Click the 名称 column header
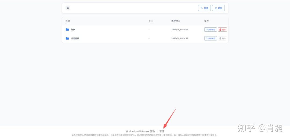The image size is (290, 140). coord(68,21)
